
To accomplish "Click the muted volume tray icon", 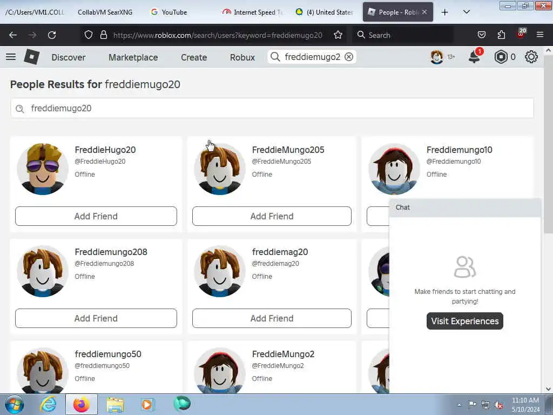I will point(498,405).
